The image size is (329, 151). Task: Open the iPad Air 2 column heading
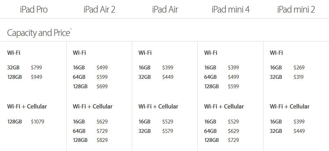(x=99, y=9)
